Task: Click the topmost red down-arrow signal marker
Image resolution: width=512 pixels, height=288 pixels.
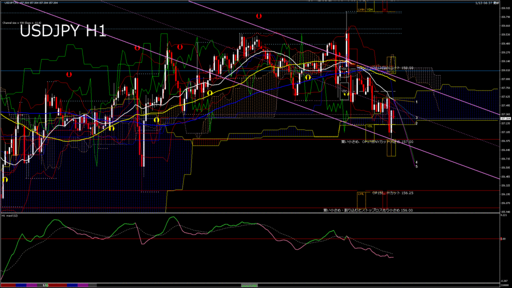Action: pyautogui.click(x=258, y=16)
